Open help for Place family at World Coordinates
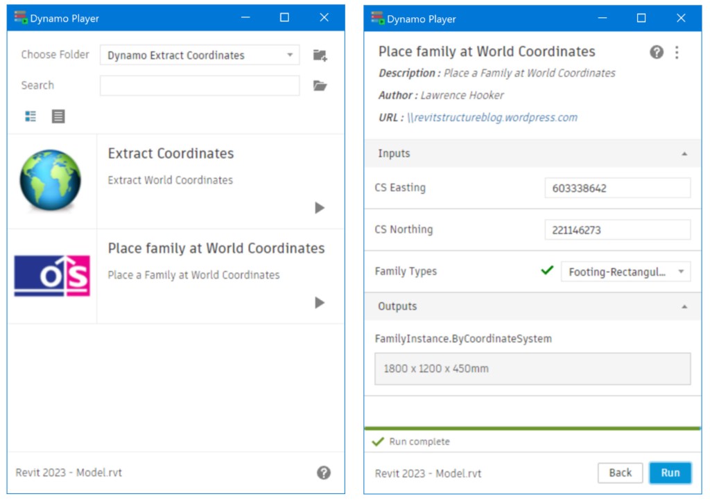This screenshot has height=501, width=710. coord(656,51)
